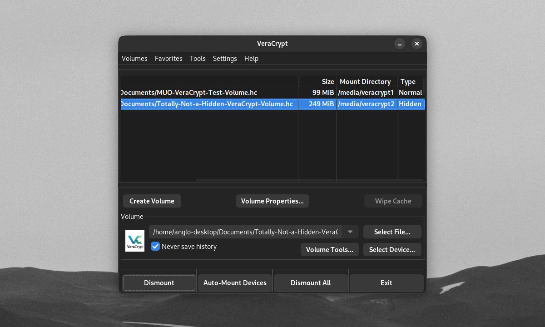Open the Favorites menu

pyautogui.click(x=168, y=59)
